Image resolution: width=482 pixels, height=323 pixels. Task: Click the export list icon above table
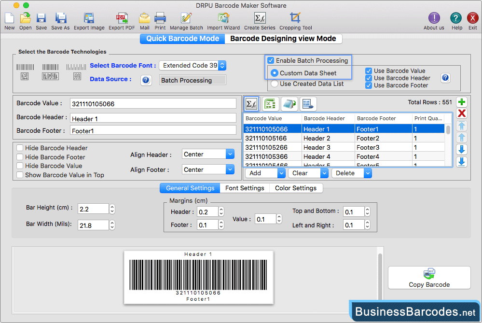click(x=308, y=104)
